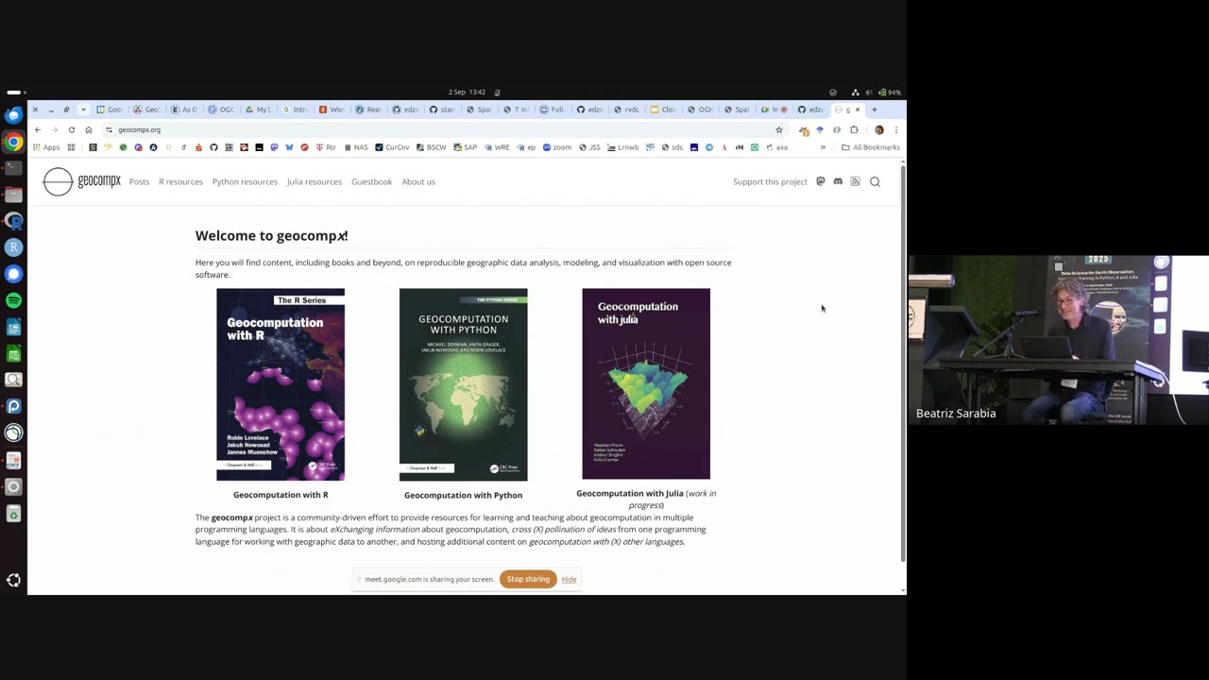Open the Apps bookmarks shortcut
1209x680 pixels.
point(46,147)
